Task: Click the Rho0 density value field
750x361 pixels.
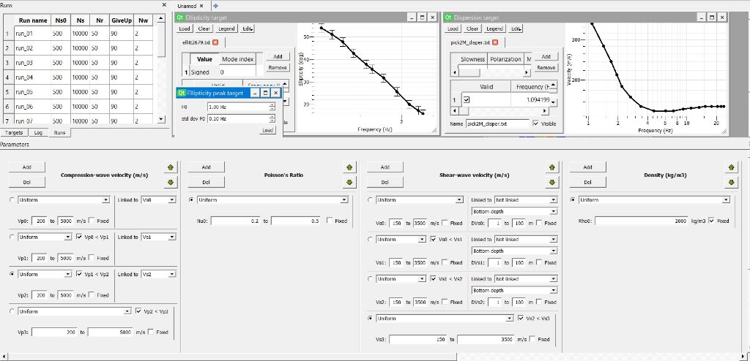Action: point(641,220)
